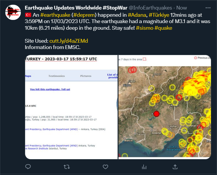
Task: Follow the cutt.ly/d4aZEMd link
Action: point(68,41)
